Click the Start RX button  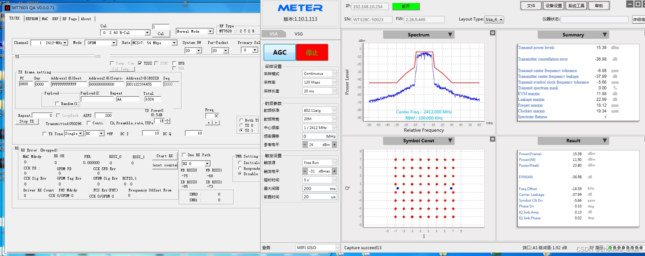click(165, 156)
